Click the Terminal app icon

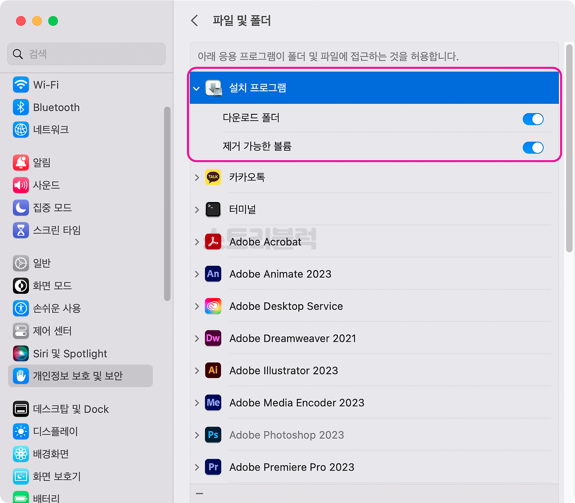pyautogui.click(x=213, y=210)
